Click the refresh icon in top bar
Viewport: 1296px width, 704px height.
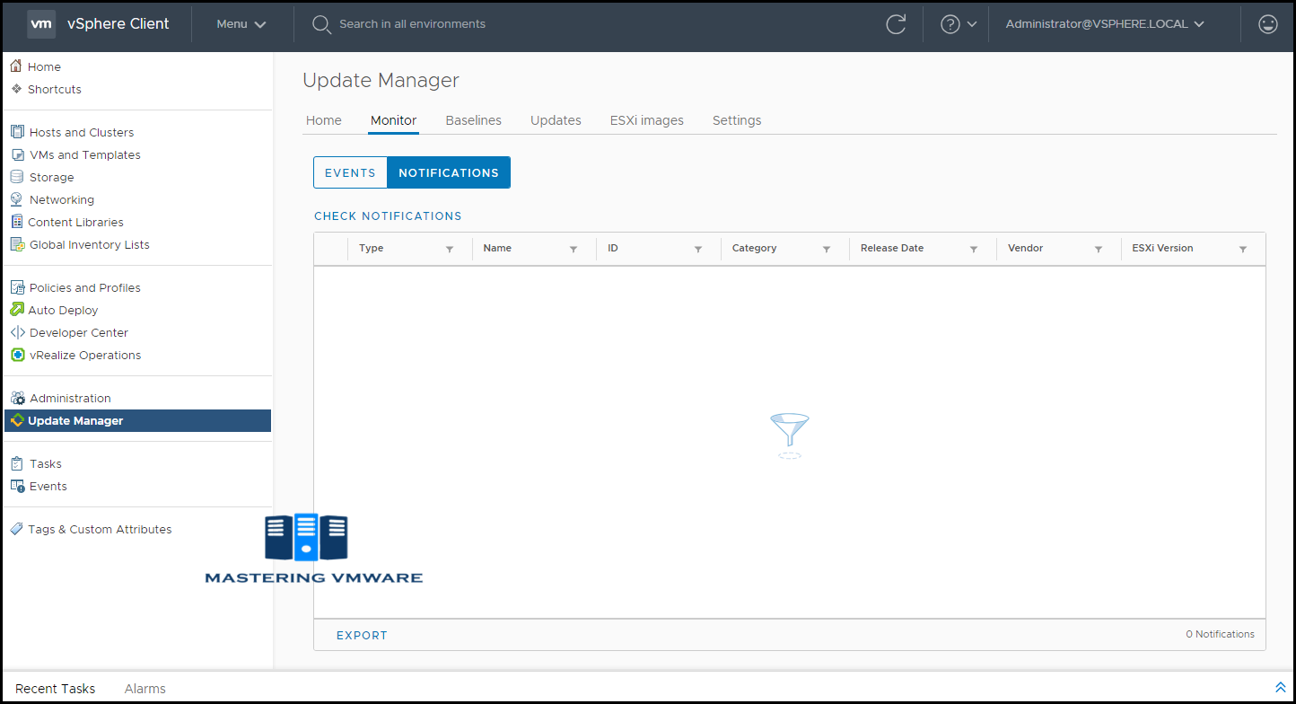[896, 24]
